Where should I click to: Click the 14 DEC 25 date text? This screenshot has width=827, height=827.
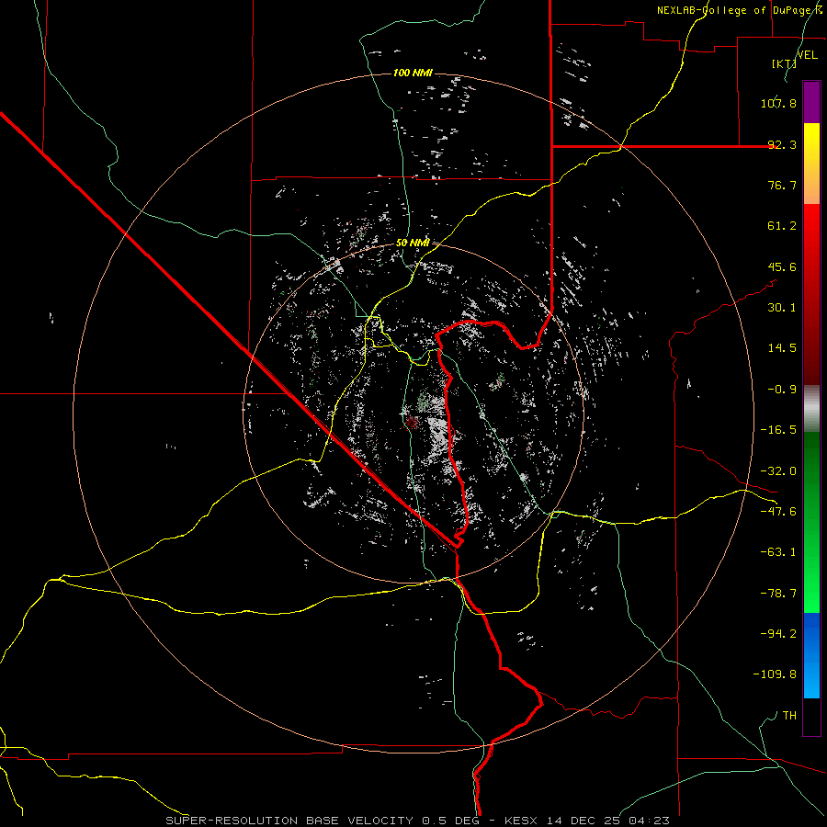point(583,821)
